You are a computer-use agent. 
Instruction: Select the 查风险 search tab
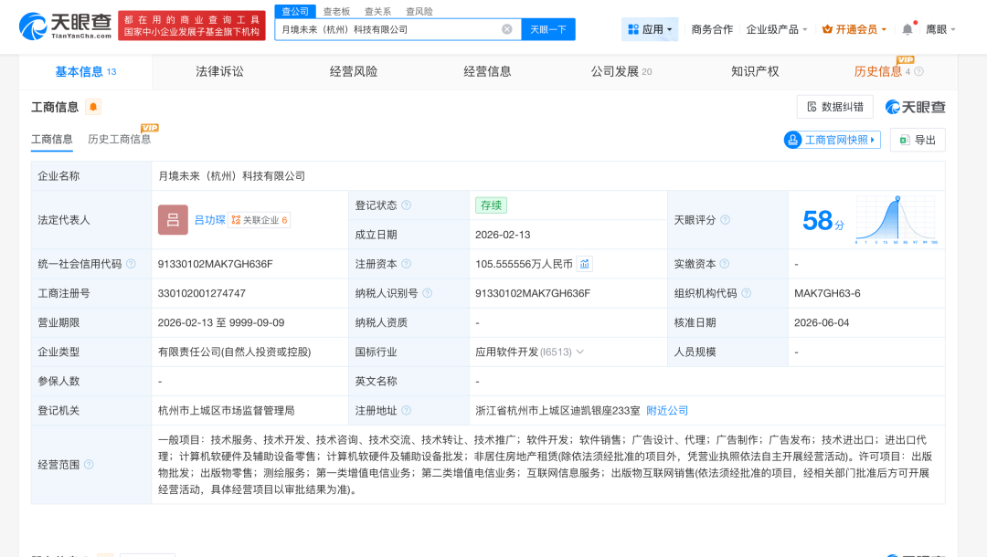(419, 11)
